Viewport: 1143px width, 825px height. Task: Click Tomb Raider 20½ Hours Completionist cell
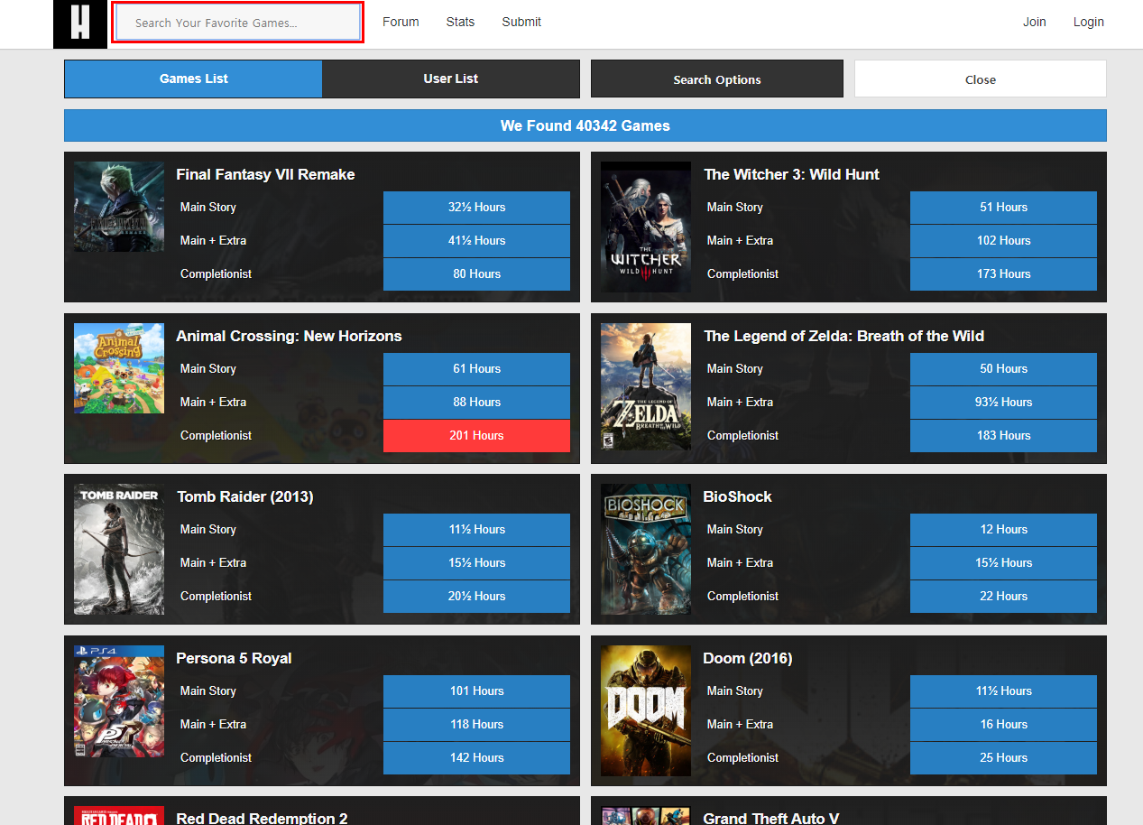[x=476, y=597]
